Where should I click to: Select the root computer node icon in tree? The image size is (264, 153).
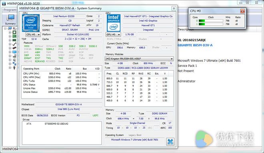10,28
